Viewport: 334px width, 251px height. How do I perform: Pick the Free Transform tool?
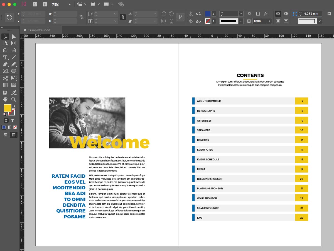click(14, 78)
